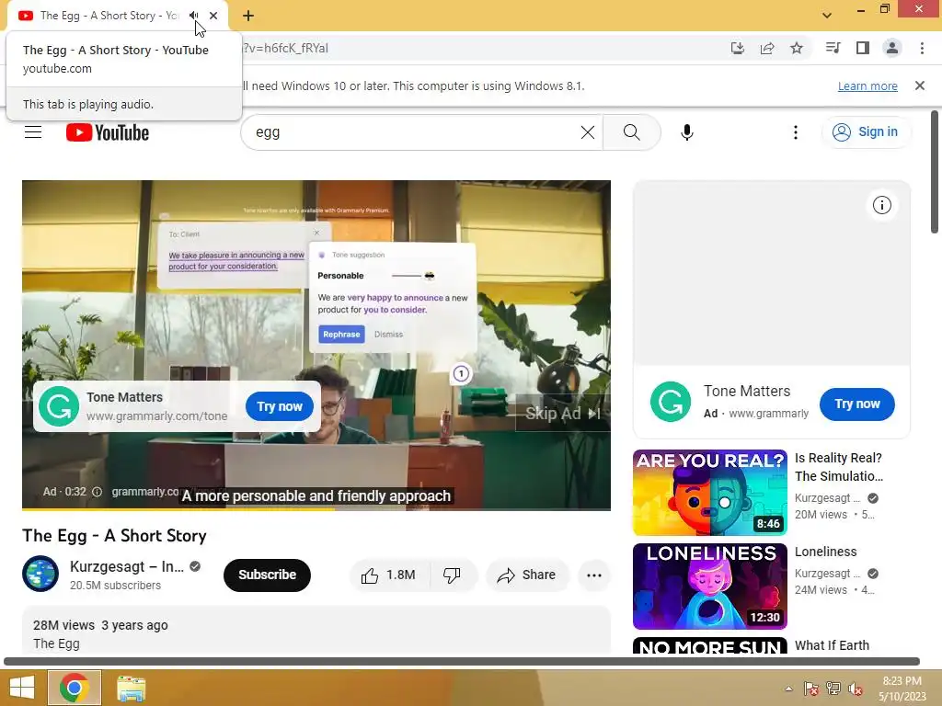Image resolution: width=942 pixels, height=706 pixels.
Task: Open File Explorer from taskbar
Action: click(131, 688)
